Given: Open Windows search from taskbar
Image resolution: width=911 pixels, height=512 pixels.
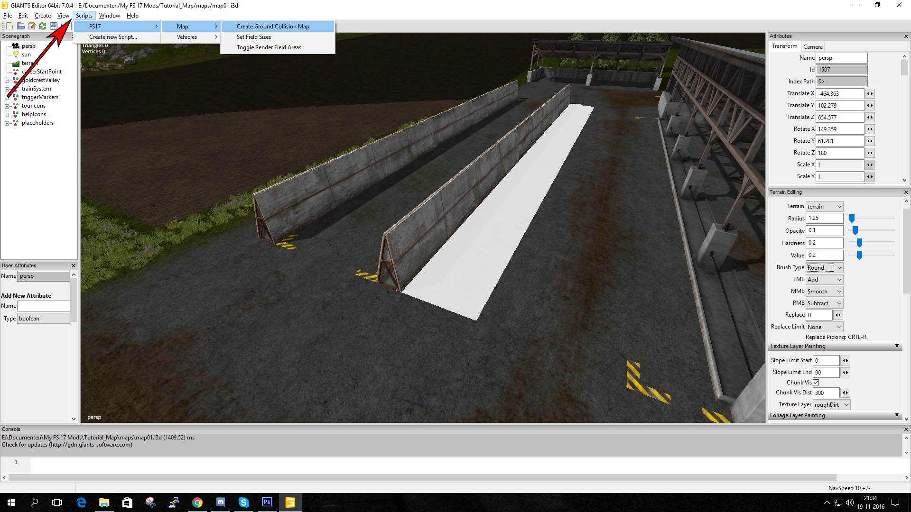Looking at the screenshot, I should coord(34,503).
